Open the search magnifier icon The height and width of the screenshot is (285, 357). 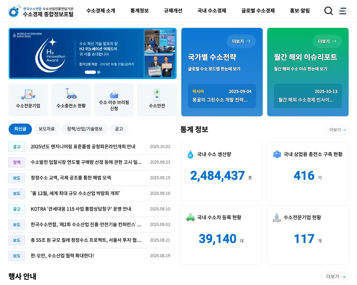point(329,11)
